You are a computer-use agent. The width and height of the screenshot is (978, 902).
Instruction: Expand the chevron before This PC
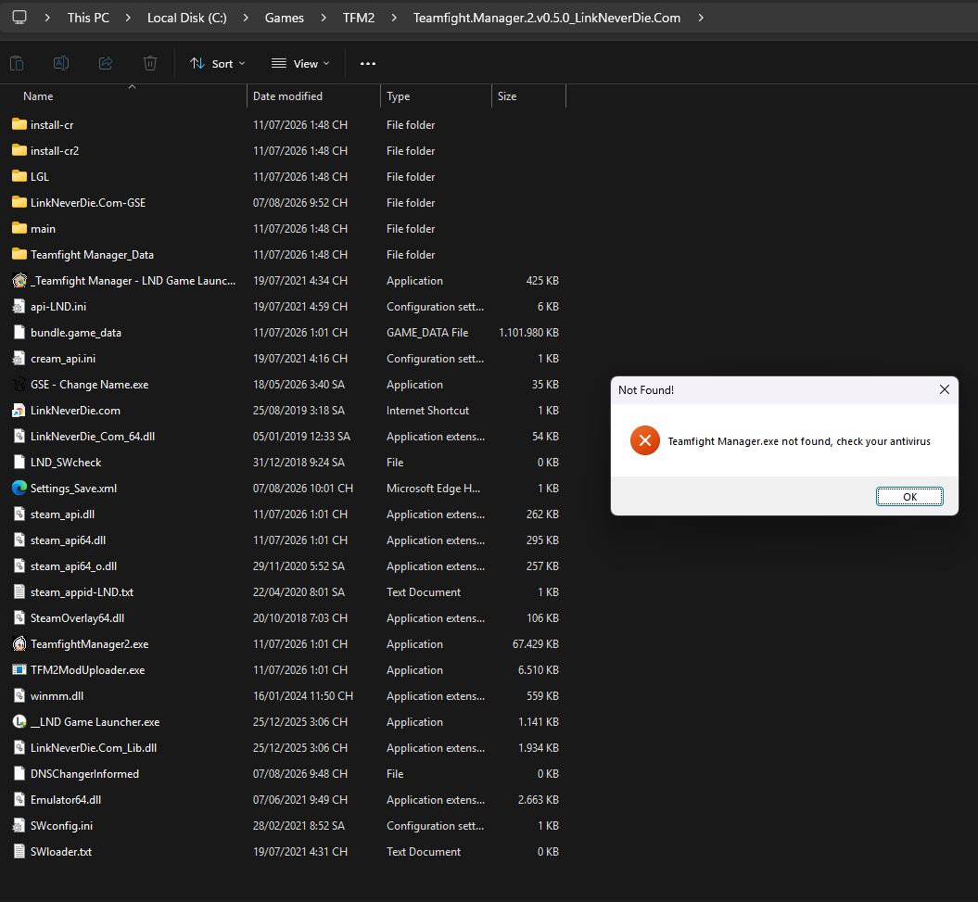tap(47, 19)
